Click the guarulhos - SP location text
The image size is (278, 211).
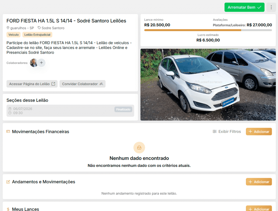(22, 28)
